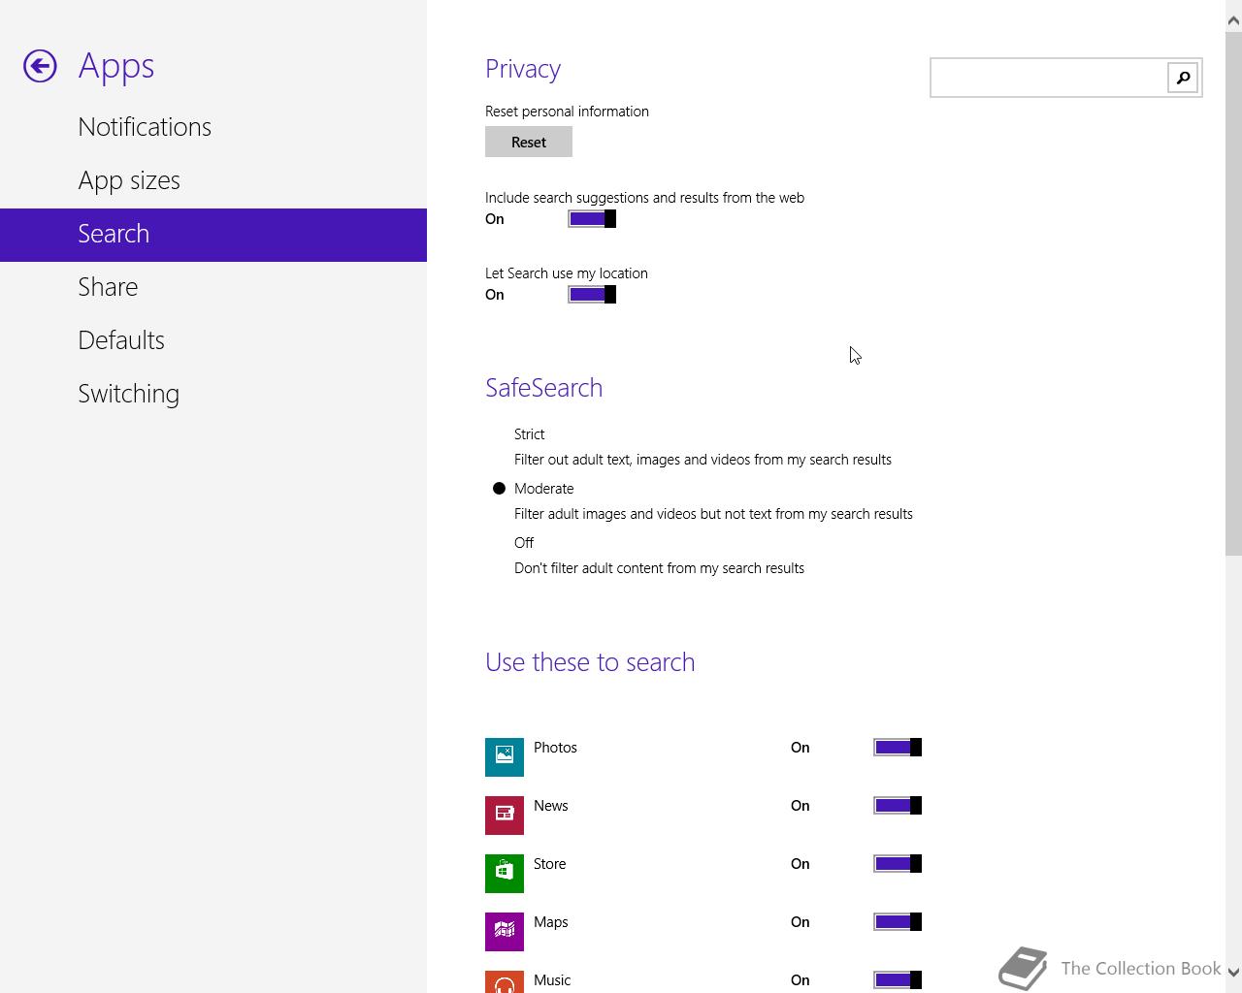The width and height of the screenshot is (1242, 993).
Task: Click the Photos app label
Action: tap(555, 748)
